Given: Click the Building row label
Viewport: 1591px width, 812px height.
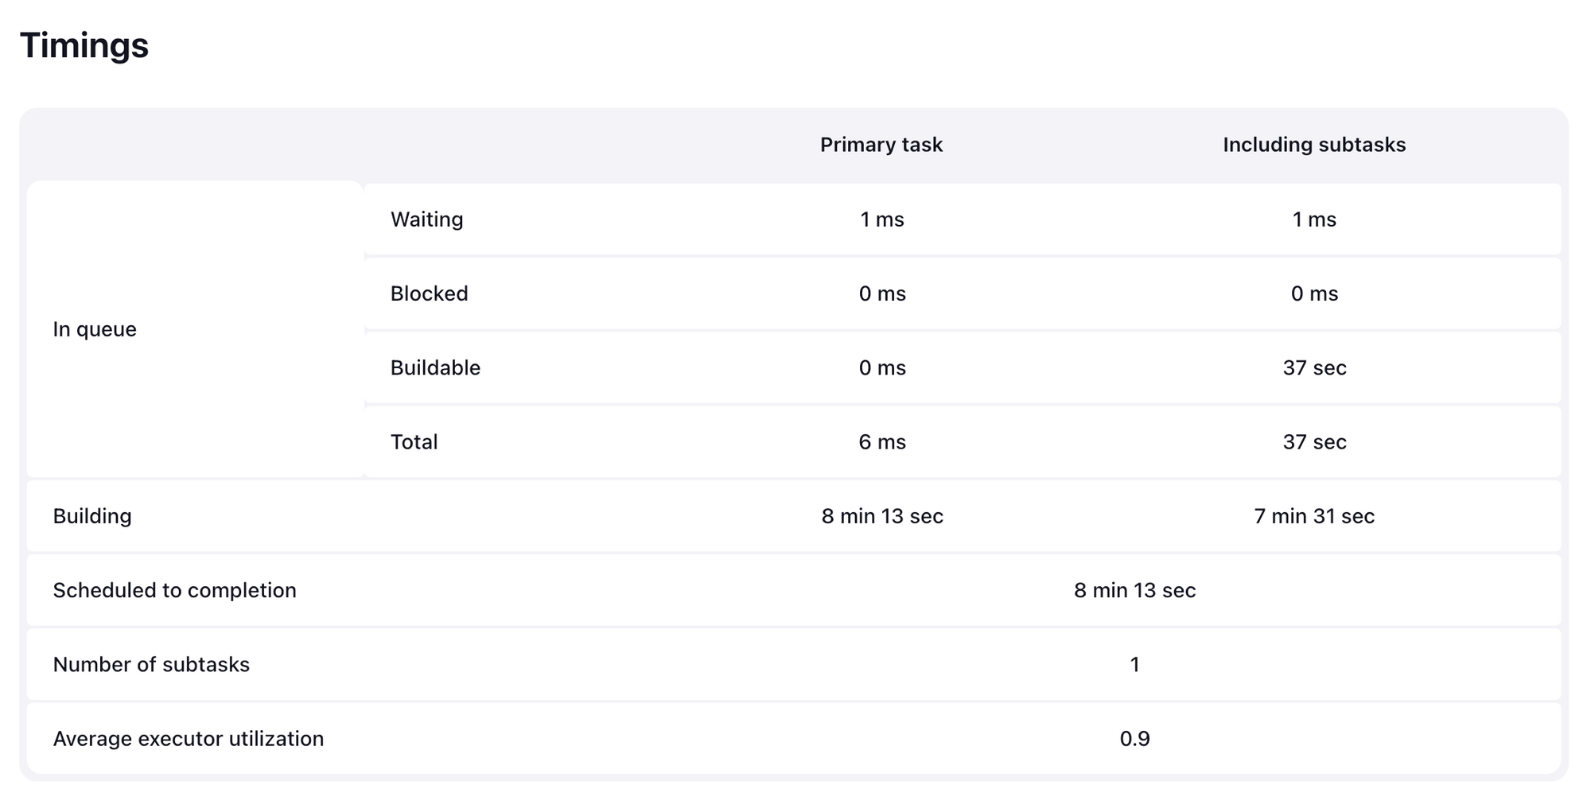Looking at the screenshot, I should pos(92,516).
